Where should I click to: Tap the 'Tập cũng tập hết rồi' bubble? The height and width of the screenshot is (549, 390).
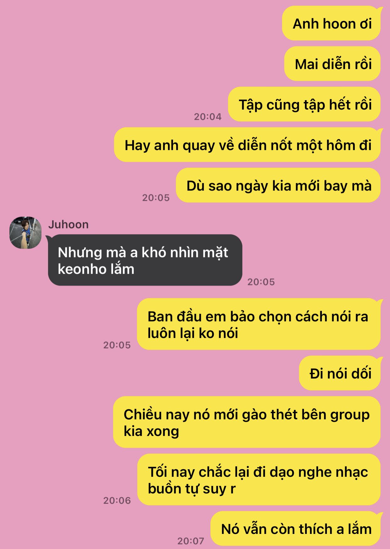point(305,104)
